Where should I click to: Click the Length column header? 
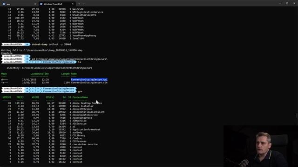coord(65,74)
